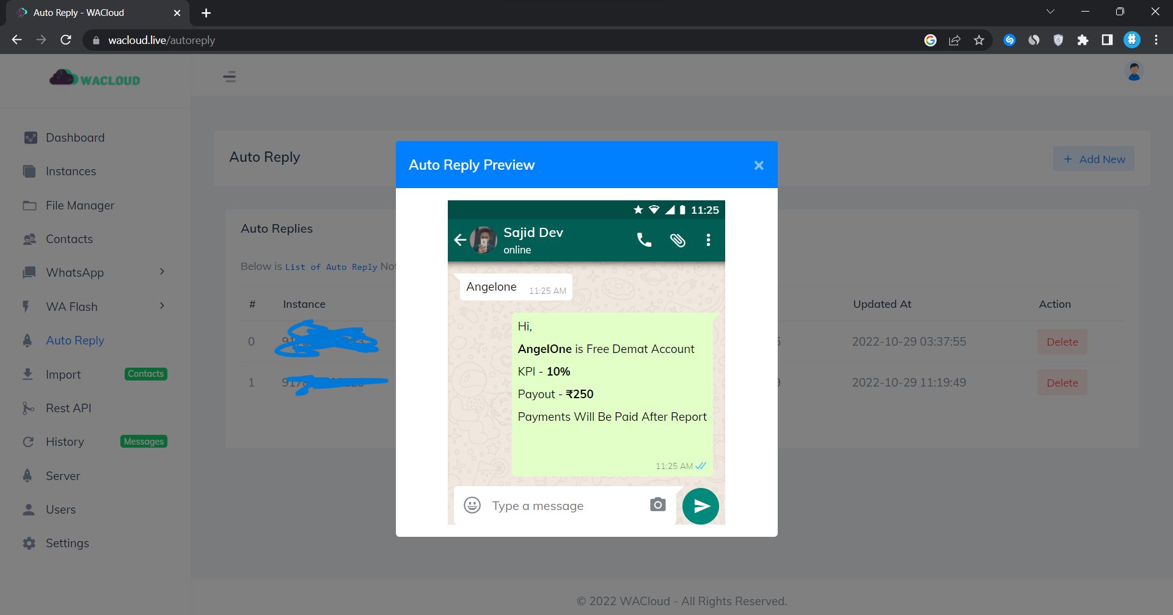Click the Add New button
The image size is (1173, 615).
click(x=1094, y=159)
